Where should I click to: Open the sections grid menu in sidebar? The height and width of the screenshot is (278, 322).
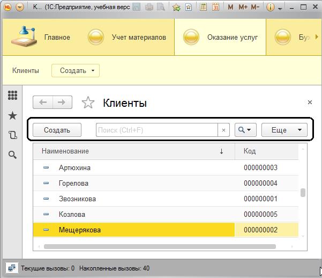coord(12,96)
